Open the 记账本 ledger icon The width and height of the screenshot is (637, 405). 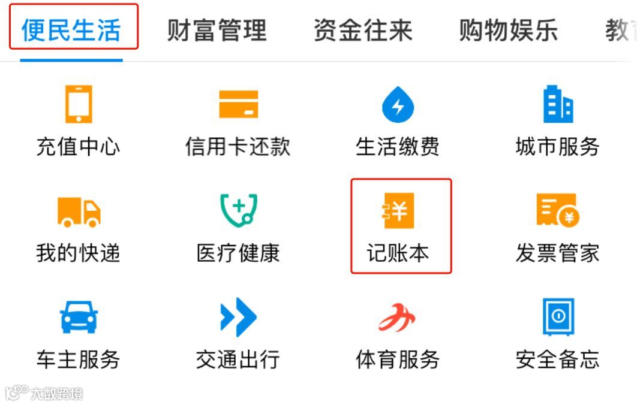point(398,211)
